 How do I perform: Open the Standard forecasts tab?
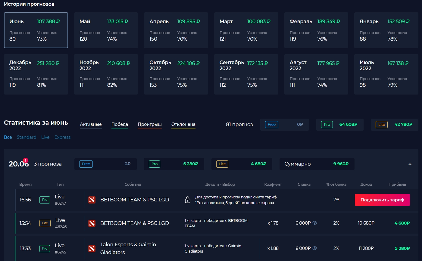pos(27,137)
